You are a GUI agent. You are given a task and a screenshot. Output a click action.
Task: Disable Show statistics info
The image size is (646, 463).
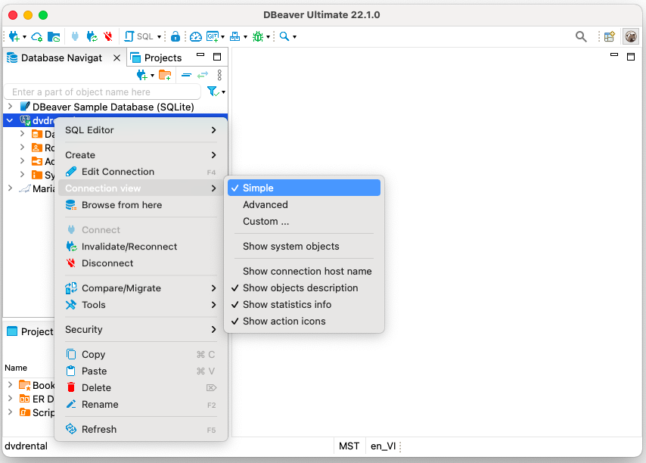(304, 304)
